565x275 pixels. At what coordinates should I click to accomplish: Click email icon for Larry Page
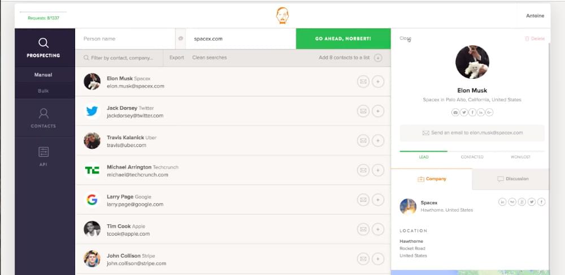pos(363,199)
